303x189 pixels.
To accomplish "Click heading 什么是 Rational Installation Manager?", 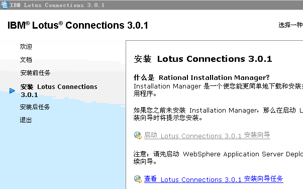I will tap(201, 77).
